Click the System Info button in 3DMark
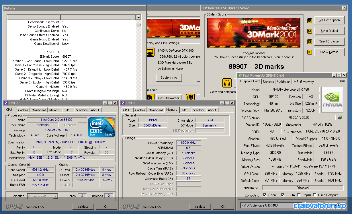 tap(169, 78)
